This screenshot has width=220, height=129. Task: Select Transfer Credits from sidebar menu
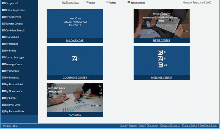pyautogui.click(x=14, y=24)
